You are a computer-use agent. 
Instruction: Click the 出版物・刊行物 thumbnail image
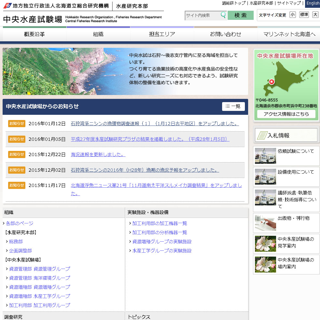(x=265, y=223)
